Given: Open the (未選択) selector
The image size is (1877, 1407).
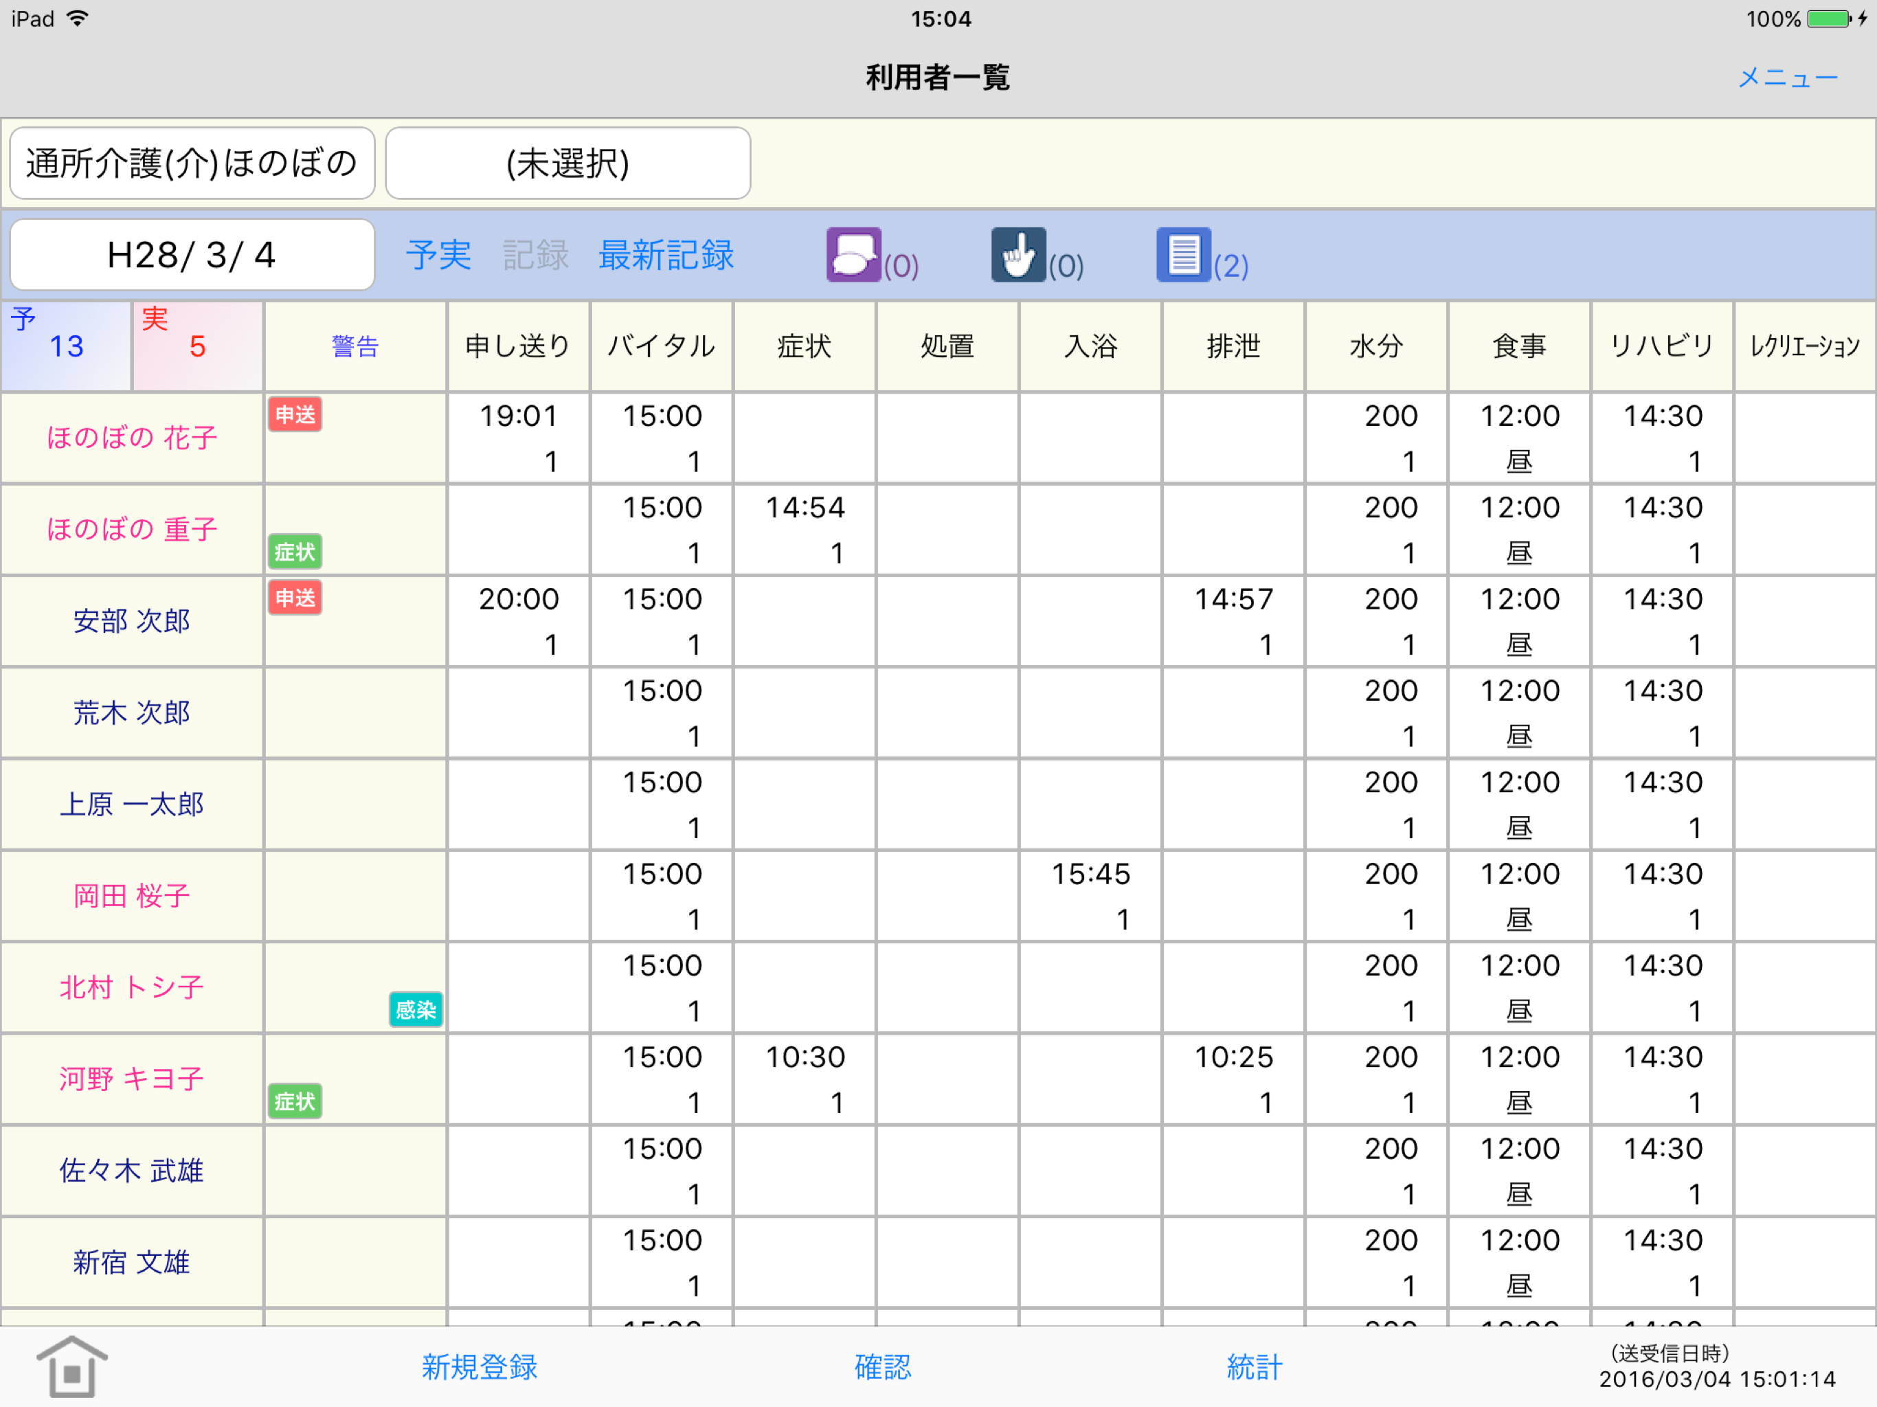Looking at the screenshot, I should (x=567, y=163).
